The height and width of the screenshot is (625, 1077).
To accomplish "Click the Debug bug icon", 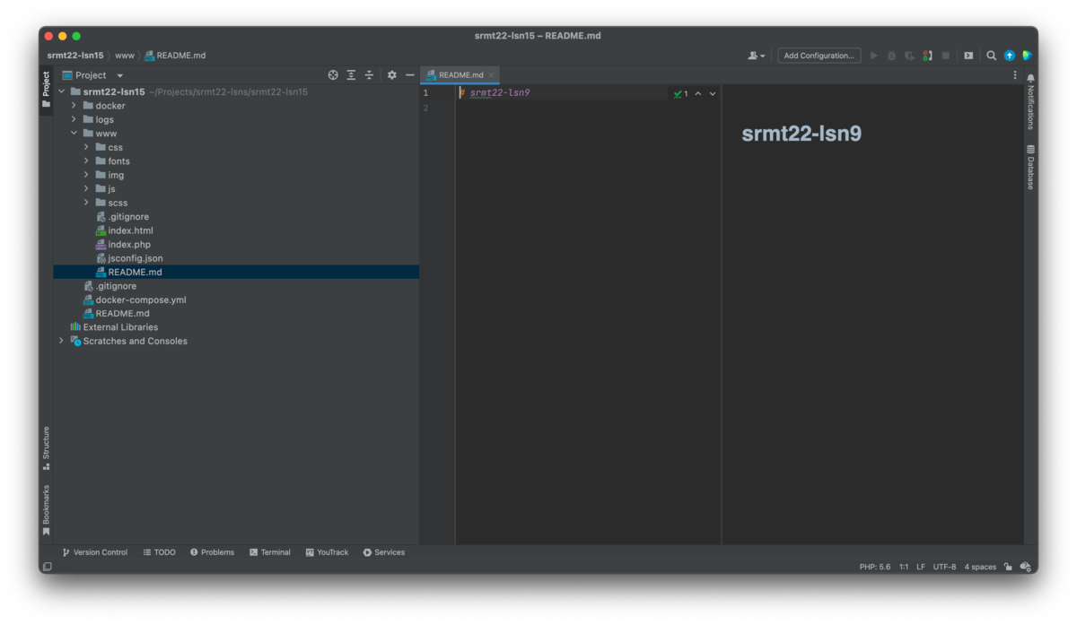I will tap(892, 56).
